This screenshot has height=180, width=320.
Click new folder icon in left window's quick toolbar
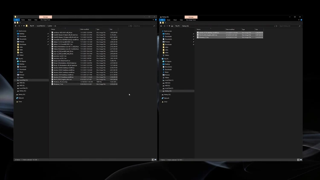[17, 23]
